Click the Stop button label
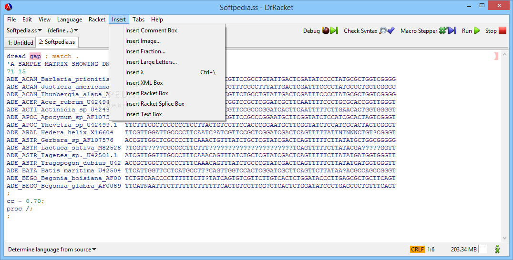This screenshot has width=513, height=260. (491, 30)
